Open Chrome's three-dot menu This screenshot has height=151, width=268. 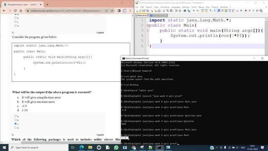pos(130,10)
